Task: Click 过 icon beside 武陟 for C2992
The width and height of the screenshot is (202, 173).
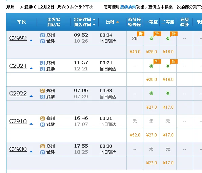Action: [x=42, y=41]
